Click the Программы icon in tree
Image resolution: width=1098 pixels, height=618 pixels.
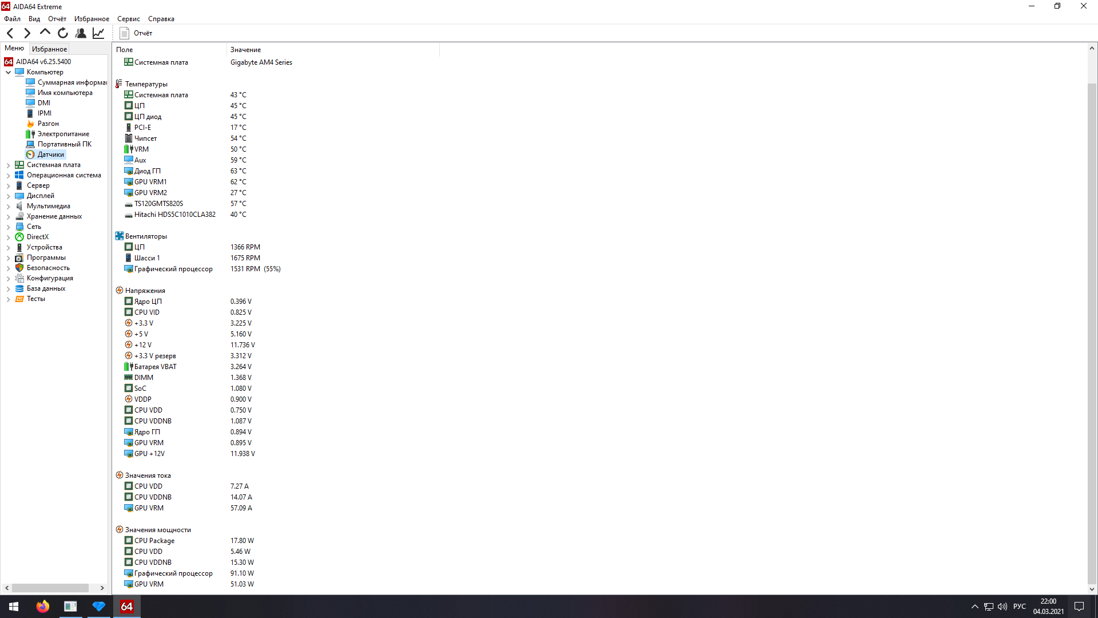coord(19,257)
